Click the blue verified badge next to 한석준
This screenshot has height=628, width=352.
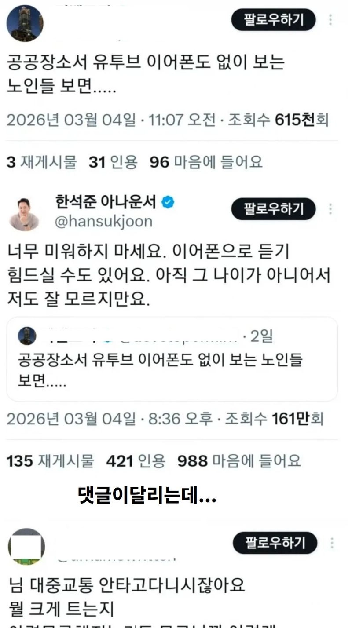coord(168,202)
